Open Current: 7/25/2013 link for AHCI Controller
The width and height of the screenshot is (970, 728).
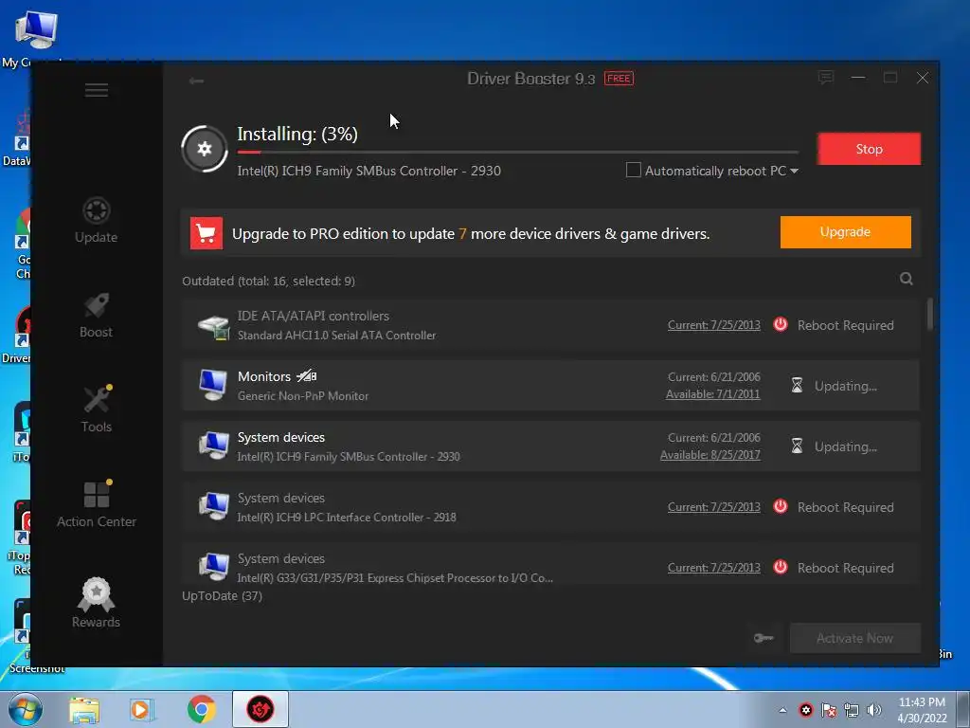(x=714, y=325)
